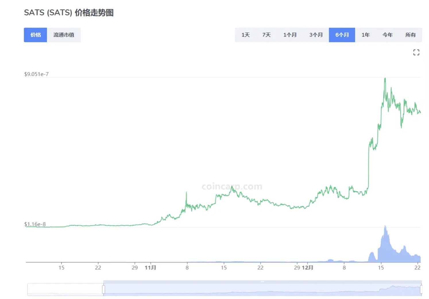Click the 12月 date axis label
The width and height of the screenshot is (429, 299).
point(308,268)
